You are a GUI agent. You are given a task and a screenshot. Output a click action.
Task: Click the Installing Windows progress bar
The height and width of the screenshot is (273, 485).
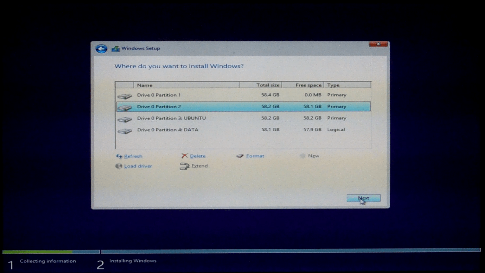(x=291, y=251)
